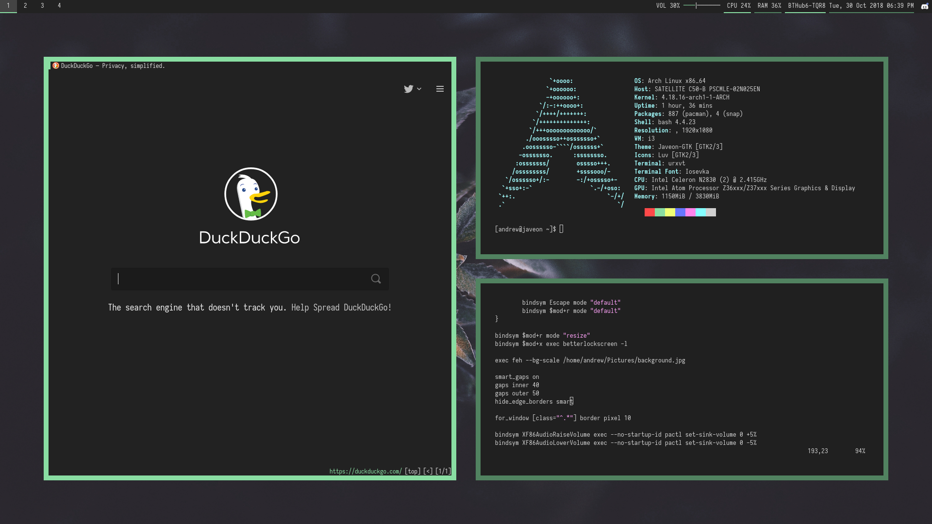Click the DuckDuckGo favicon in window title
This screenshot has height=524, width=932.
click(x=56, y=65)
